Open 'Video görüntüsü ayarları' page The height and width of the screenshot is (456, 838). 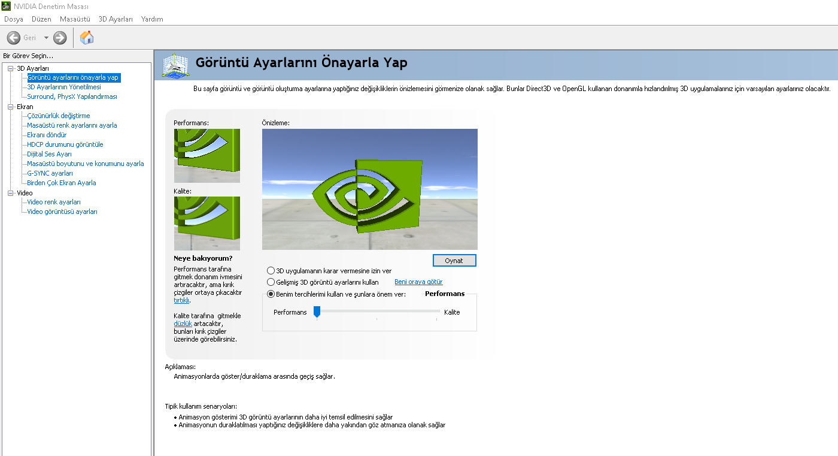coord(62,212)
